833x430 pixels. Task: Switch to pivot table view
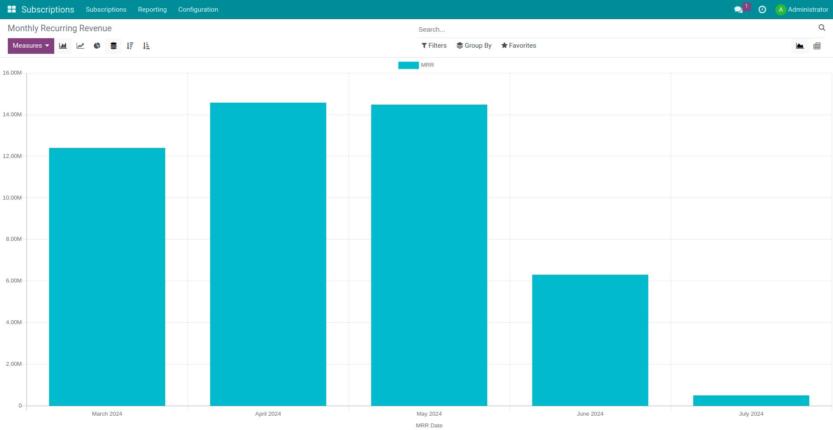coord(817,46)
